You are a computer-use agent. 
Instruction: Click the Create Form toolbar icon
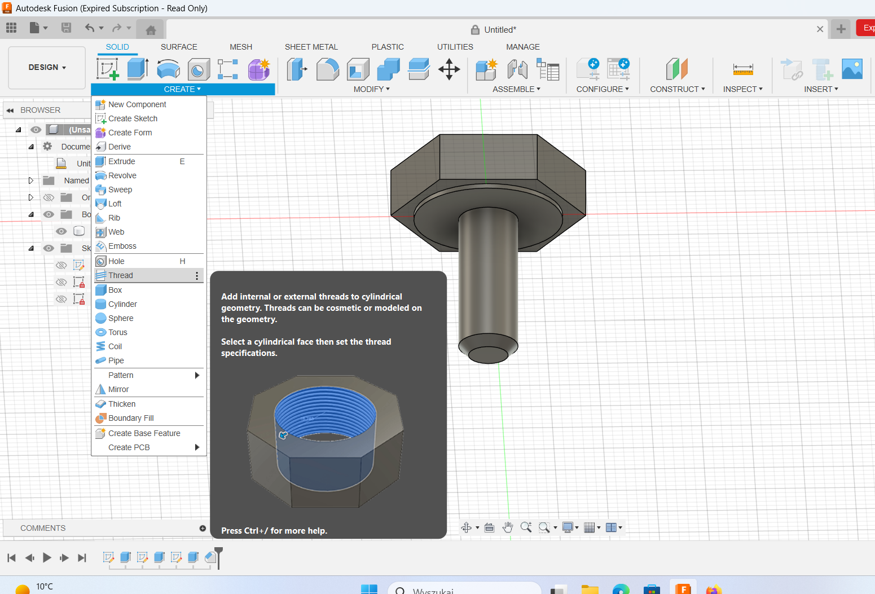[x=259, y=69]
